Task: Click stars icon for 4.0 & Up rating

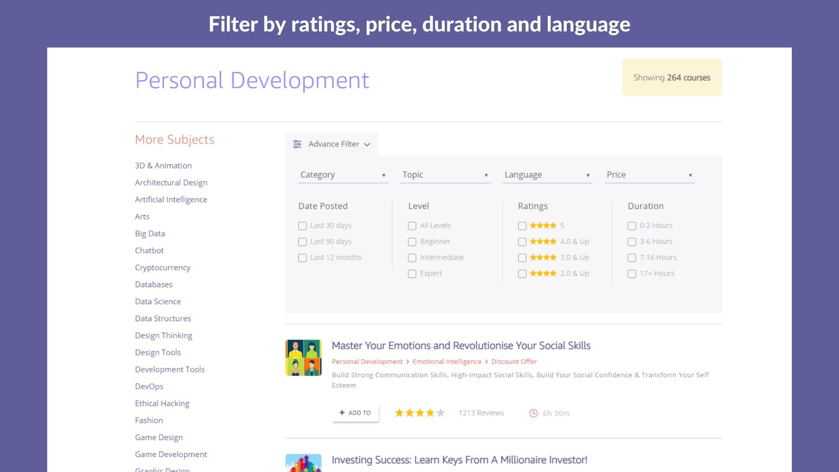Action: pyautogui.click(x=543, y=242)
